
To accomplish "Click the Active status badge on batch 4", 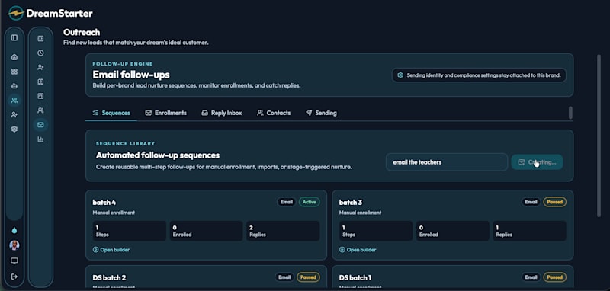I will click(310, 202).
